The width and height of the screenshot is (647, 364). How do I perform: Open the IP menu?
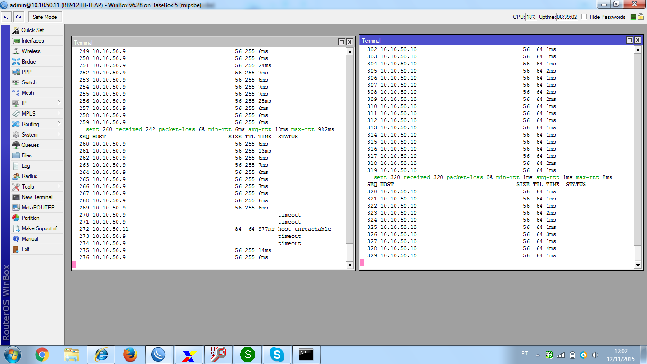[x=37, y=103]
